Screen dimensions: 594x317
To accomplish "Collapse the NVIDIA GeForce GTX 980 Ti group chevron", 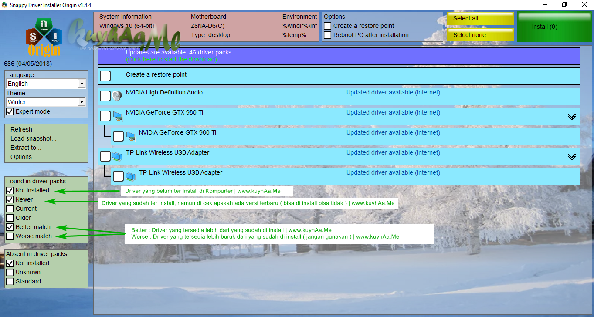I will pyautogui.click(x=572, y=117).
